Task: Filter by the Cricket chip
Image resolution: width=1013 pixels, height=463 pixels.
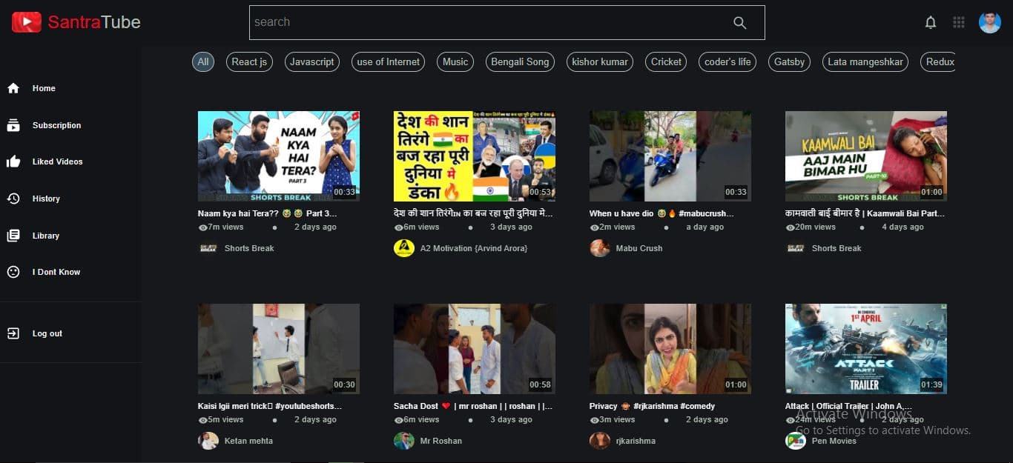Action: click(x=666, y=62)
